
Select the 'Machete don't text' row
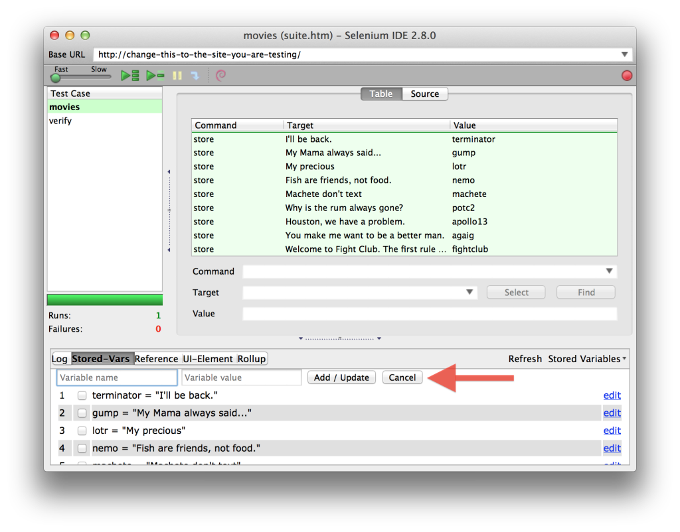404,194
